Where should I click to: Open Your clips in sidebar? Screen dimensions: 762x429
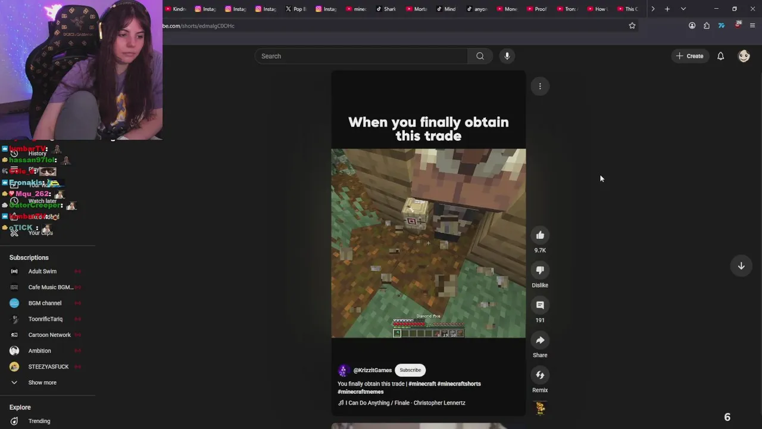click(x=40, y=233)
